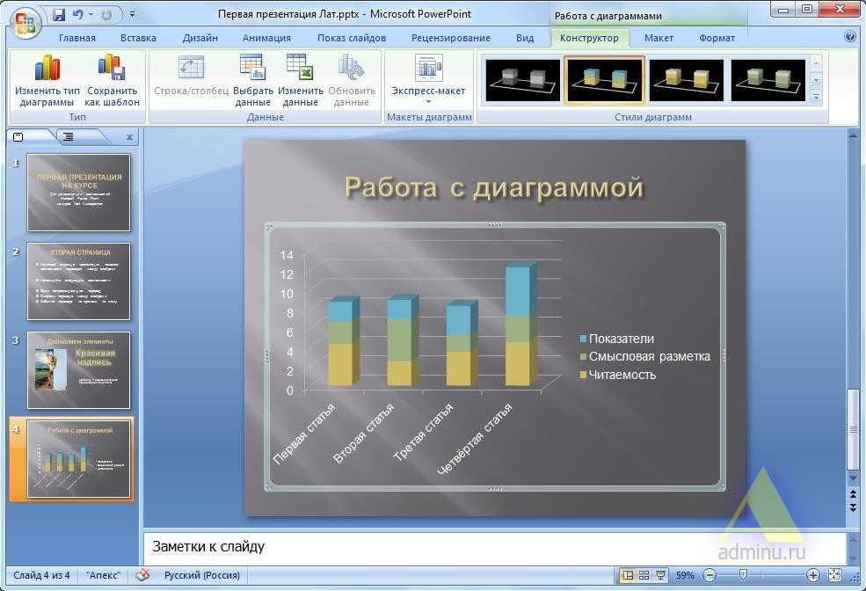866x591 pixels.
Task: Select slide 1 thumbnail
Action: (78, 193)
